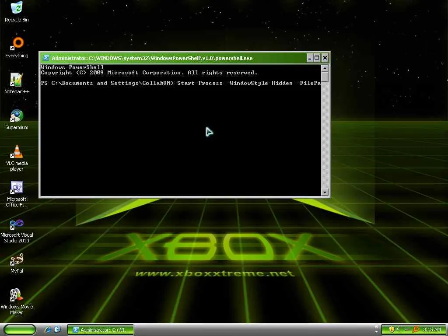Select the VLC media player shortcut
This screenshot has height=336, width=448.
point(17,158)
